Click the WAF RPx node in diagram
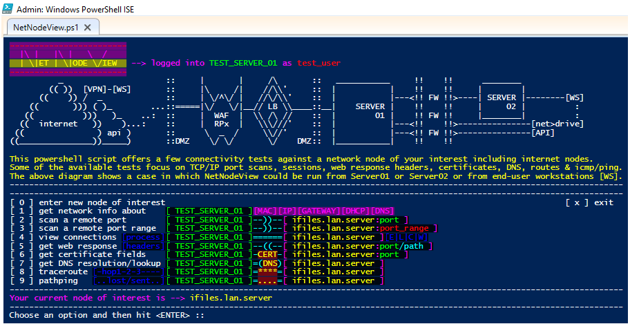630x324 pixels. point(221,111)
